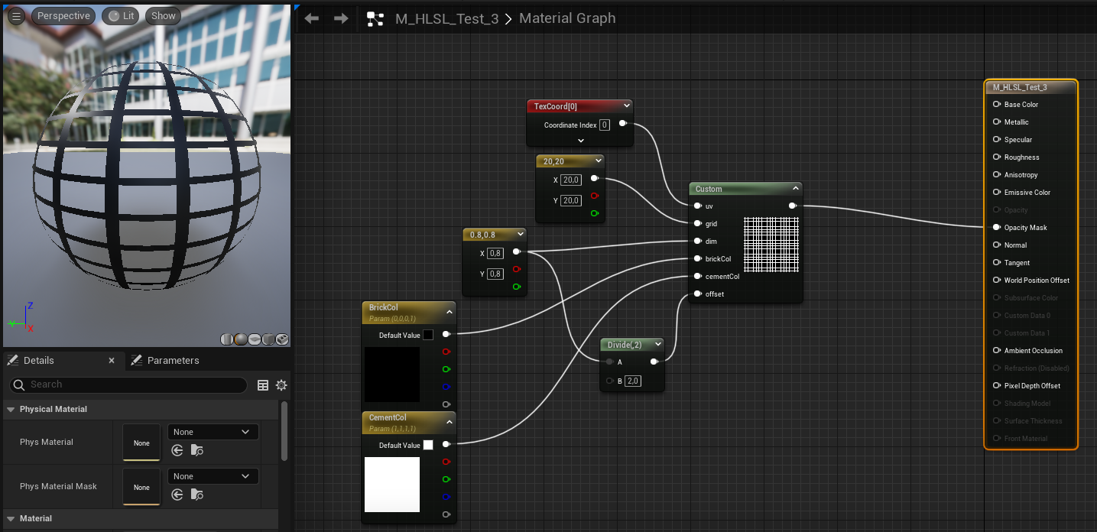The width and height of the screenshot is (1097, 532).
Task: Select the Details tab
Action: point(38,360)
